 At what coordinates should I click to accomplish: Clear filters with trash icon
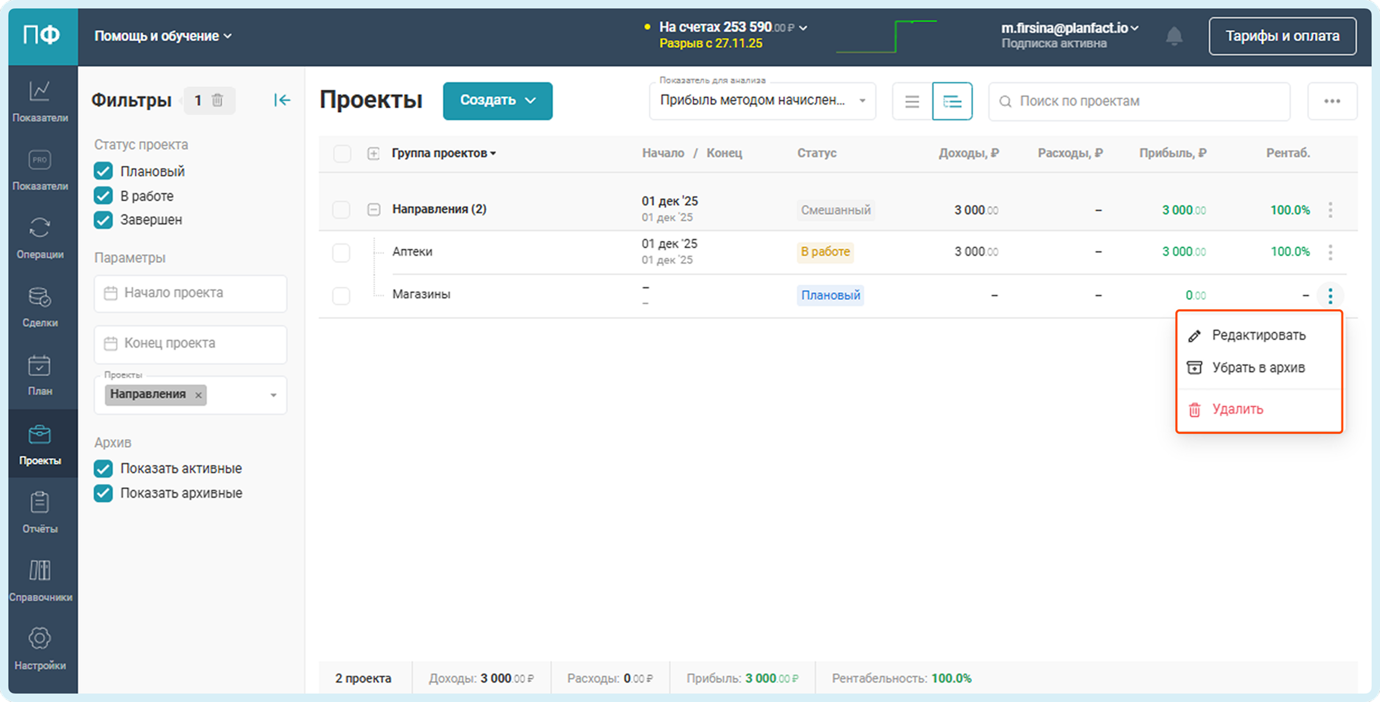[217, 100]
